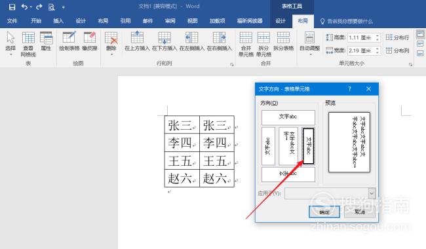Click 拆分表格 split table
Screen dimensions: 426x249
[283, 41]
